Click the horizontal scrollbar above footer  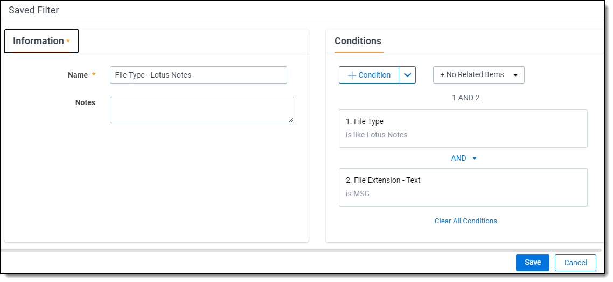tap(302, 250)
